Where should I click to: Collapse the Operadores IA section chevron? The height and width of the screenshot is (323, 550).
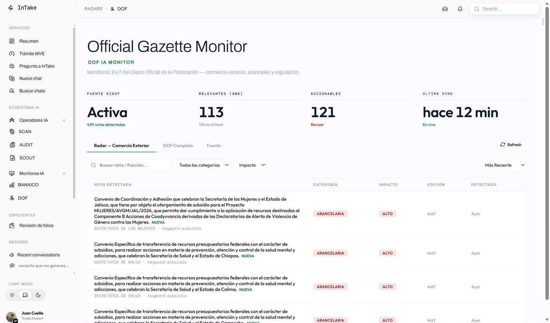coord(64,120)
